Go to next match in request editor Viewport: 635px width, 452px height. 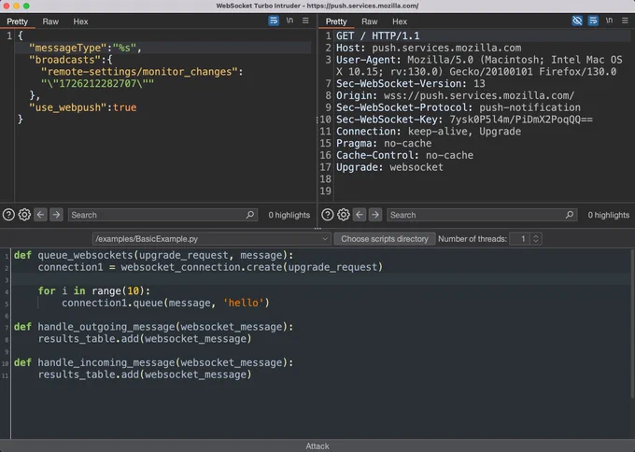[375, 215]
